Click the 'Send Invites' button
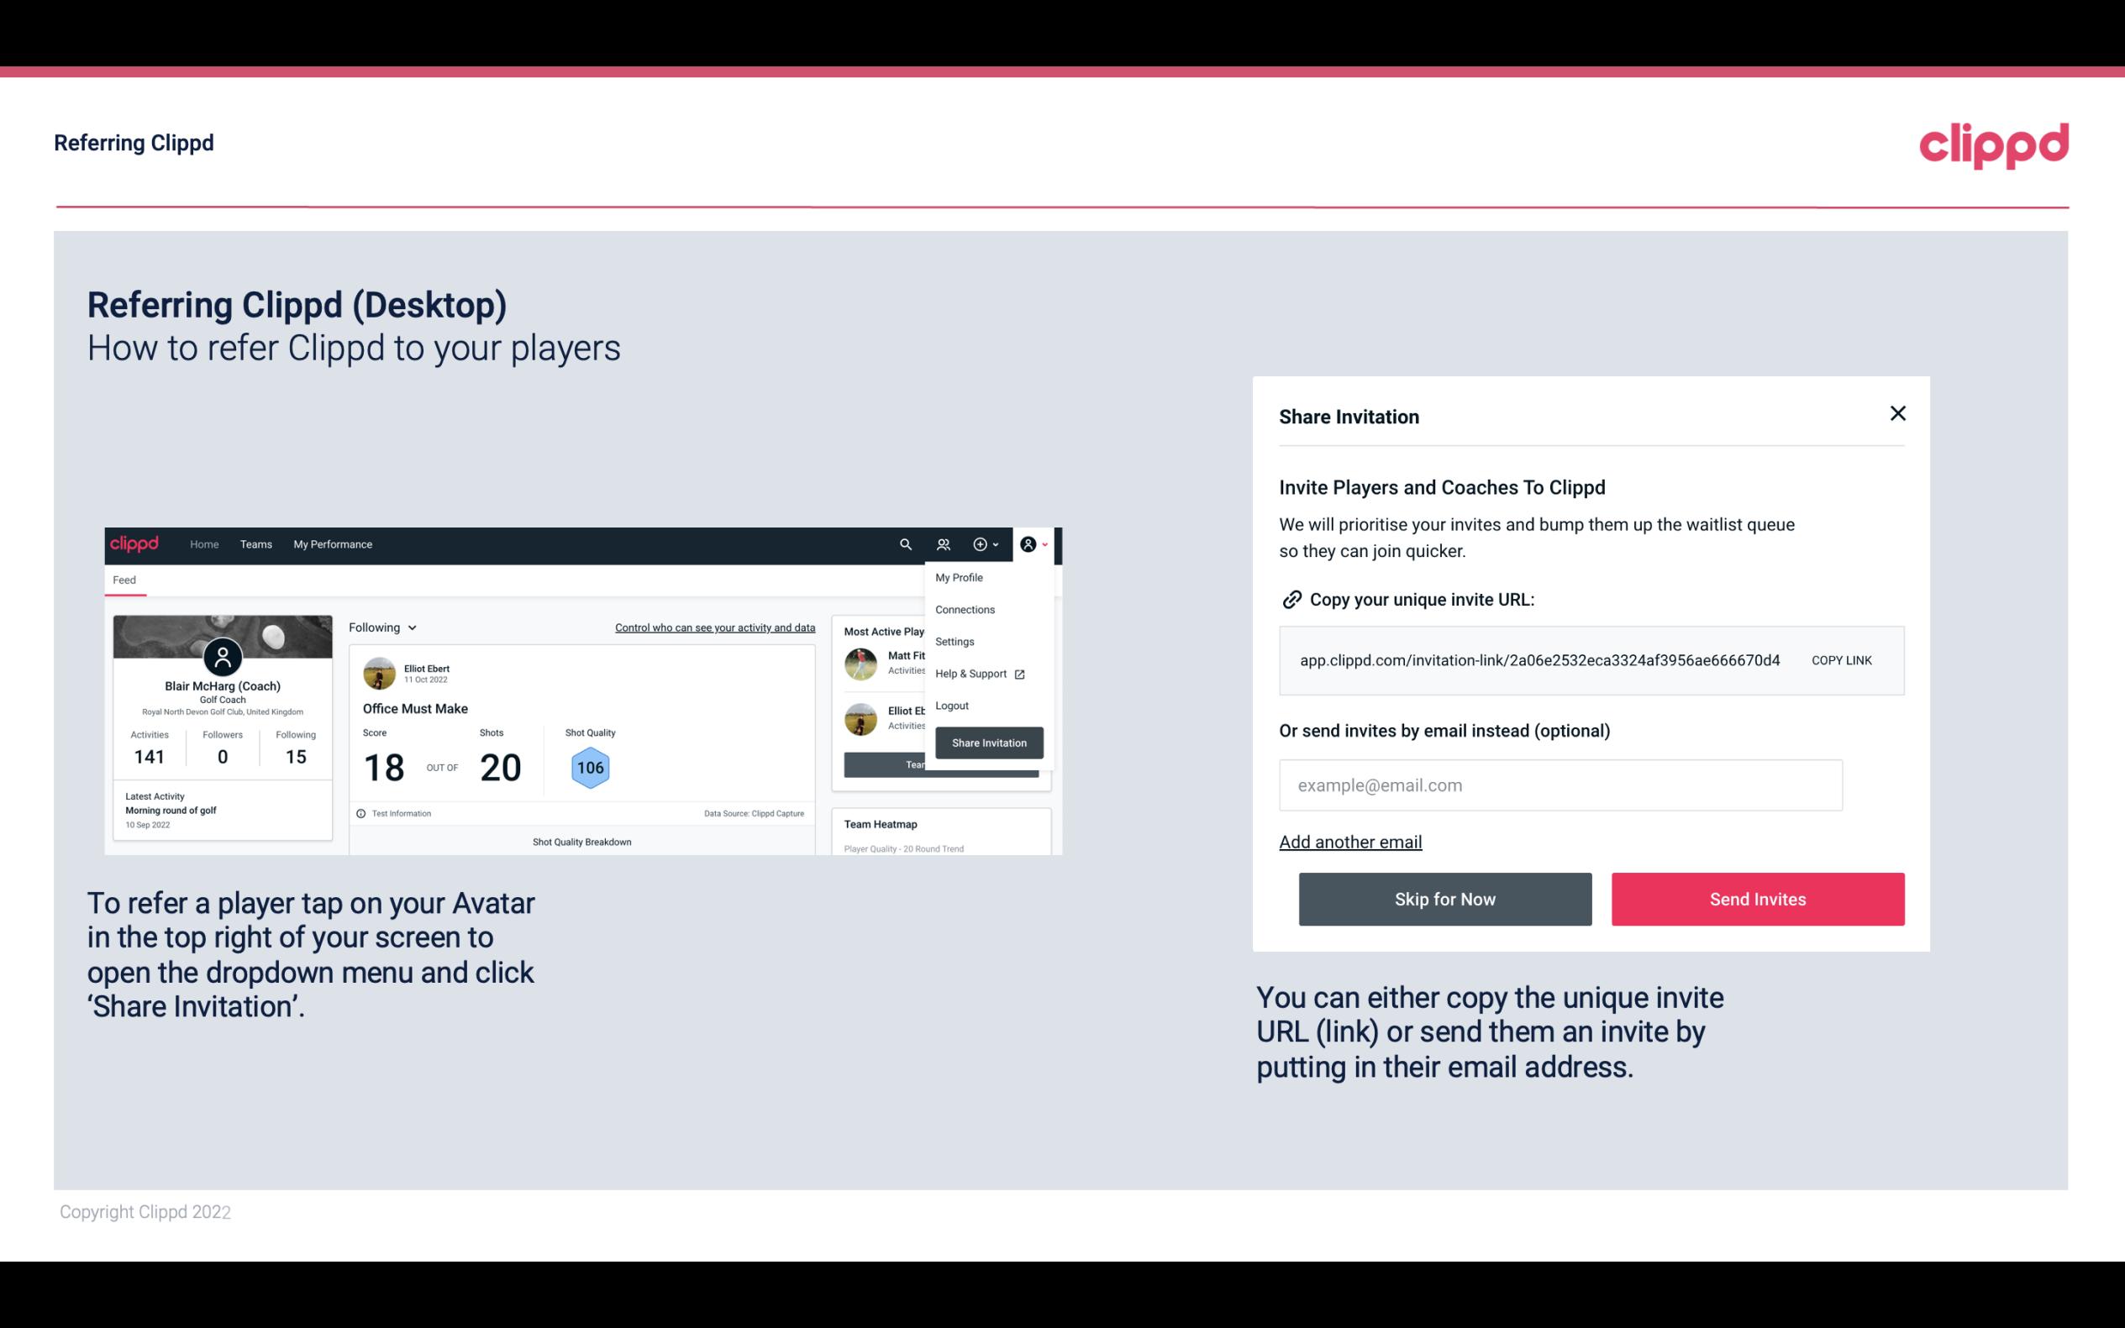This screenshot has width=2125, height=1328. click(1758, 898)
